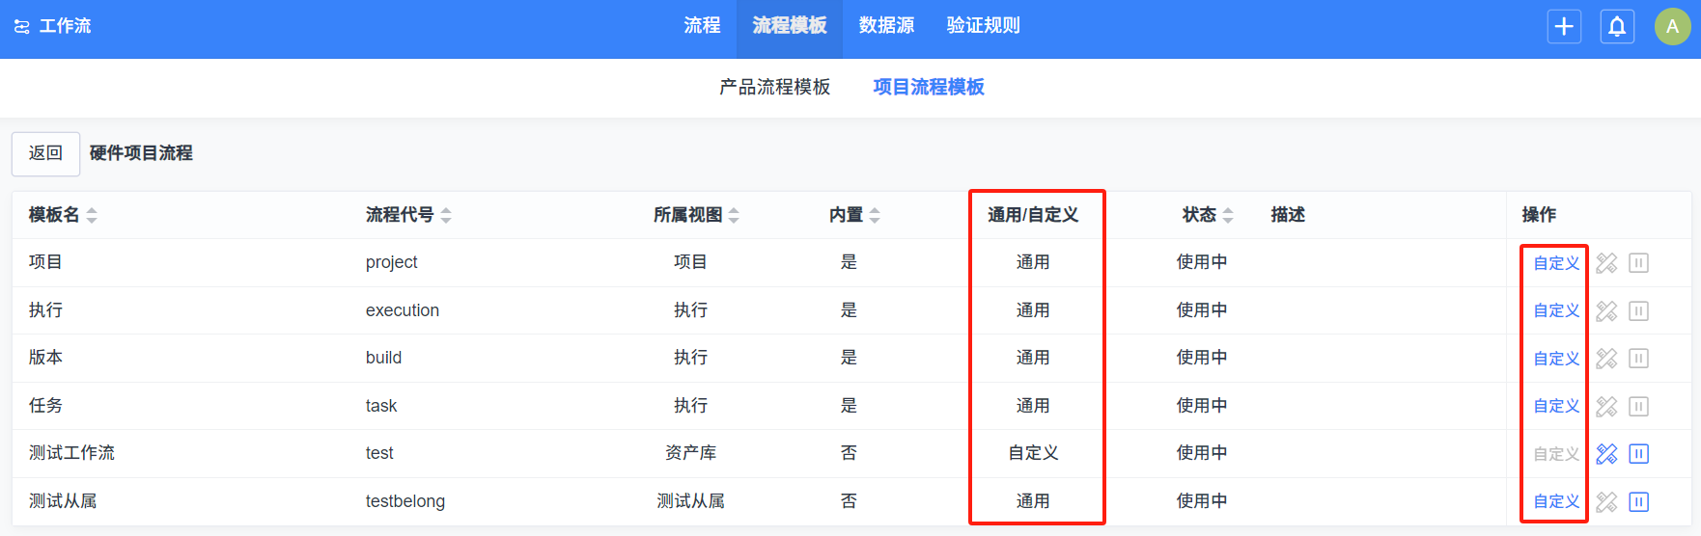Click design icon in 项目 row
Image resolution: width=1701 pixels, height=536 pixels.
(x=1606, y=263)
